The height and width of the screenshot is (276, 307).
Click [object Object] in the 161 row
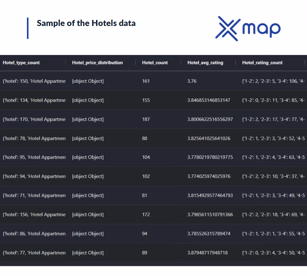tap(88, 81)
